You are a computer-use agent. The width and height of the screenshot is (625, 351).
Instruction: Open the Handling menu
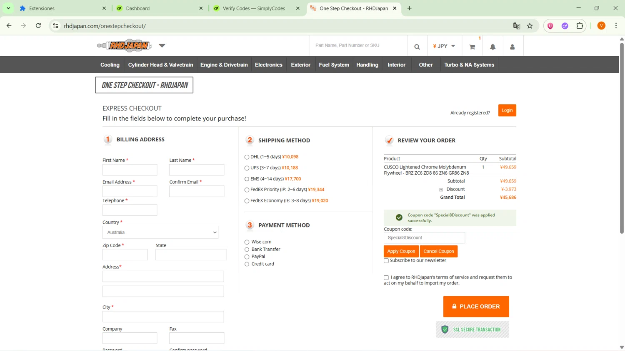(x=367, y=65)
